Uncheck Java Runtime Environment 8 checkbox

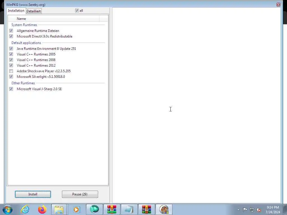point(11,49)
